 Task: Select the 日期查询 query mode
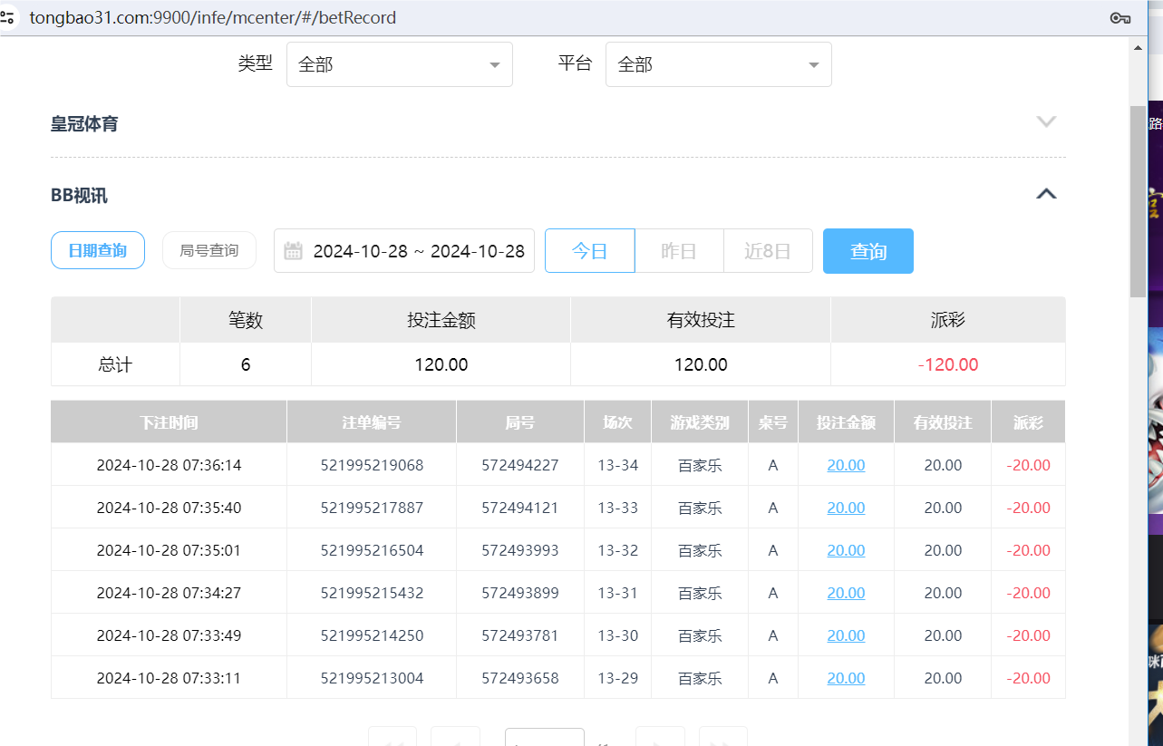click(97, 250)
